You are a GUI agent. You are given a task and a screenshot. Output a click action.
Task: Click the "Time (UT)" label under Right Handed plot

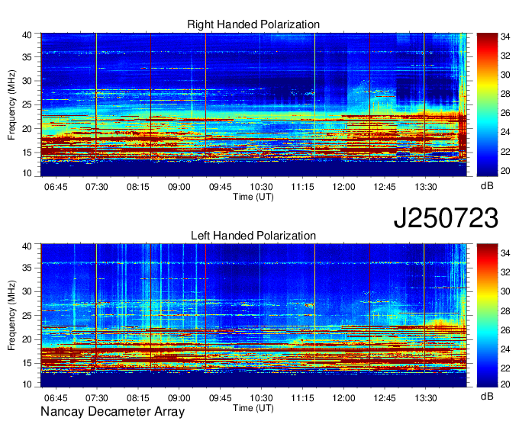[x=253, y=197]
